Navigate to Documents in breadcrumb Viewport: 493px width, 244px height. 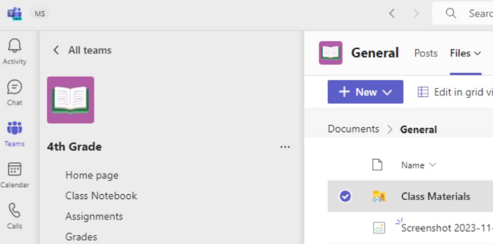353,129
